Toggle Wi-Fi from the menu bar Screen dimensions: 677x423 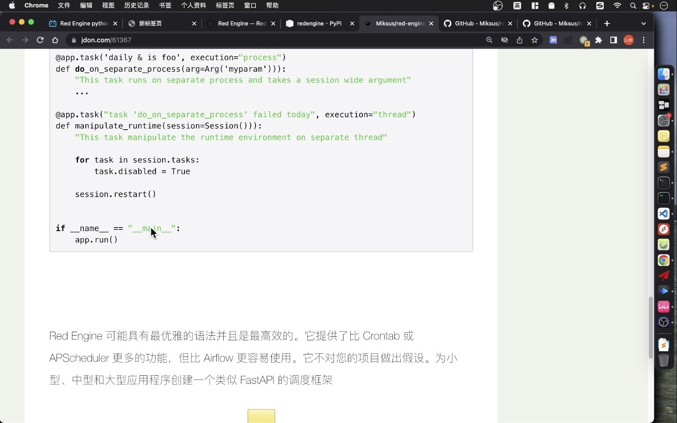617,5
